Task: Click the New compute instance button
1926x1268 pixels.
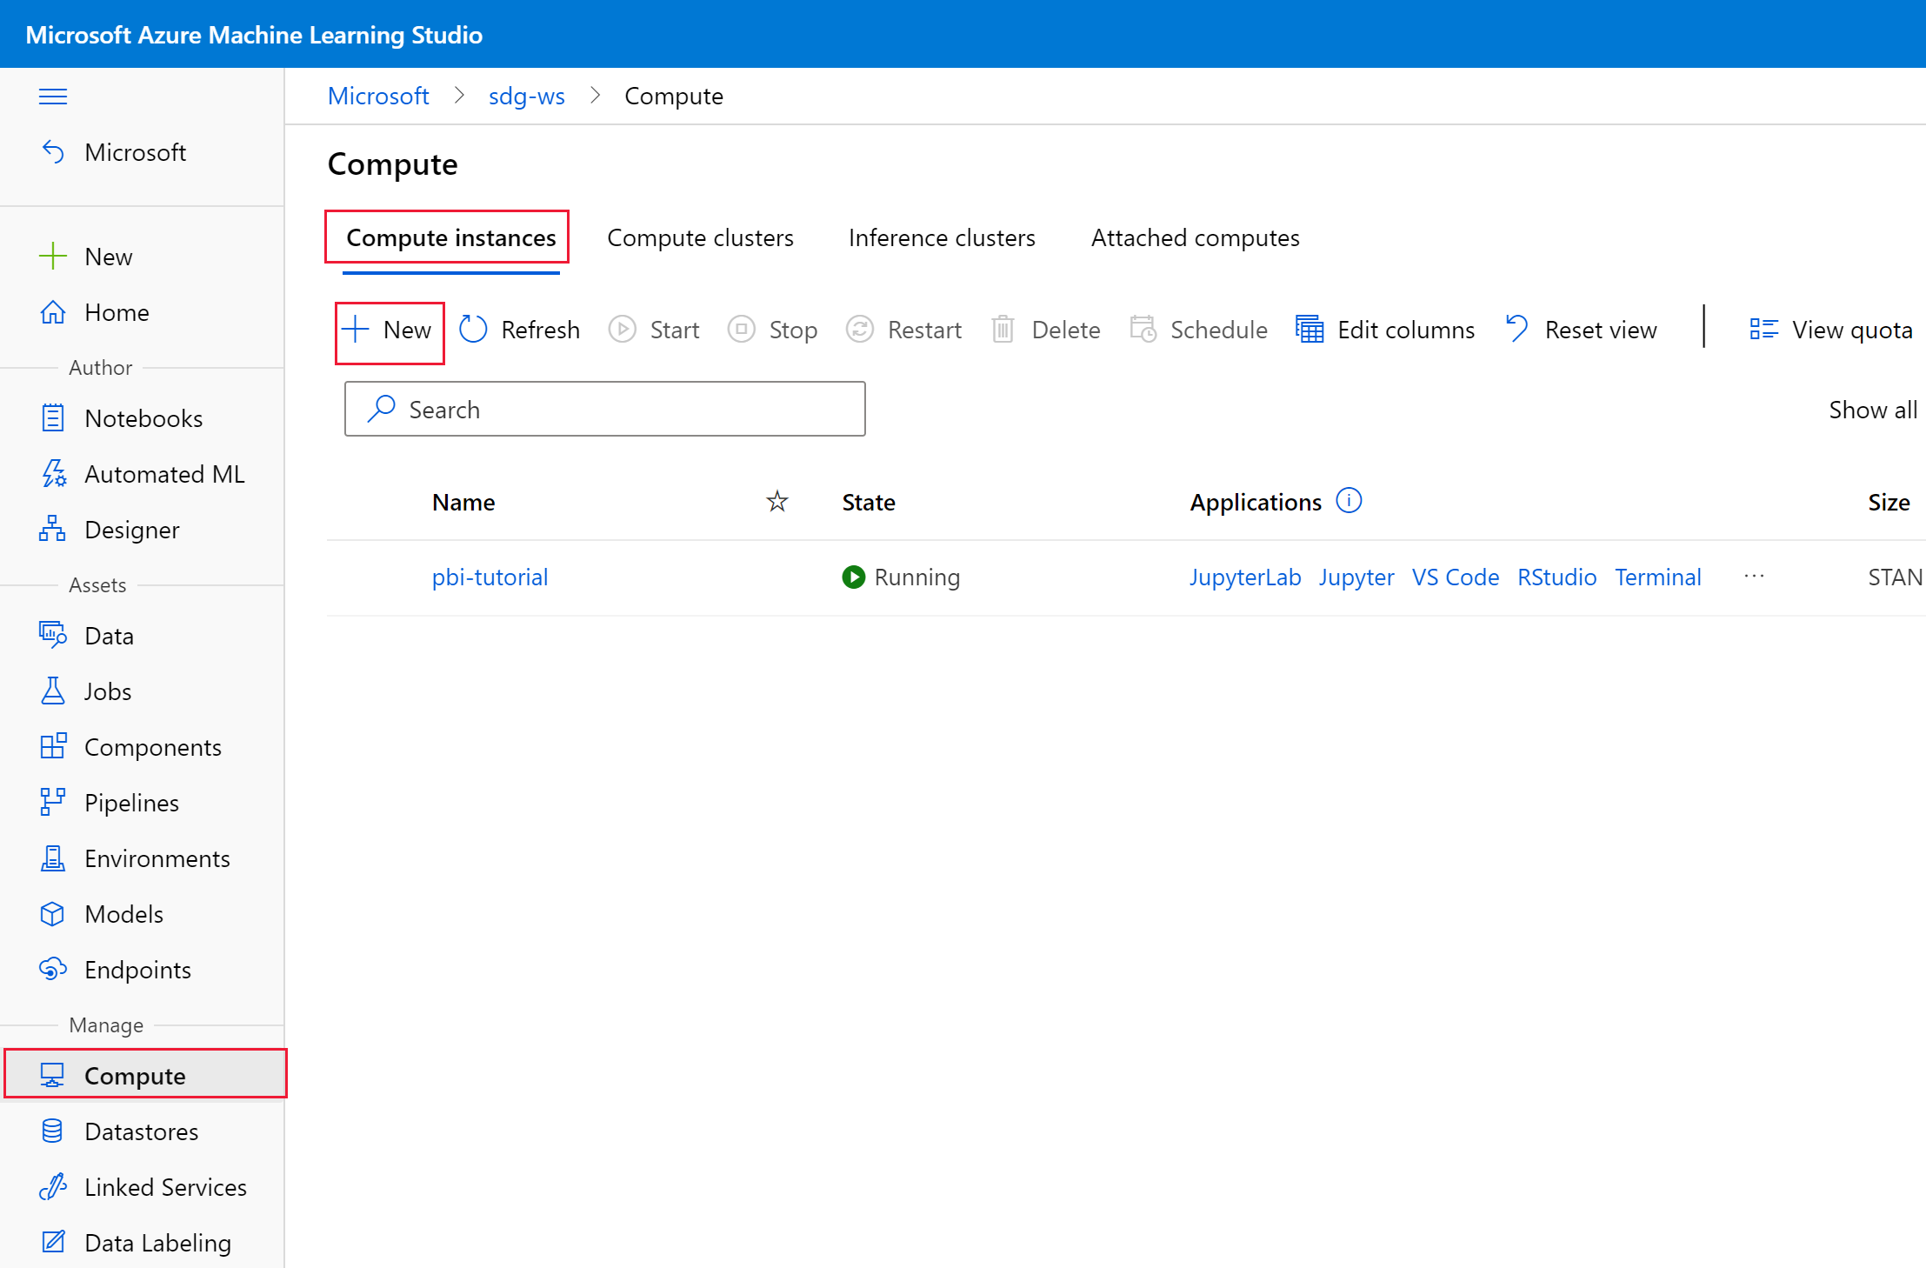Action: pyautogui.click(x=390, y=330)
